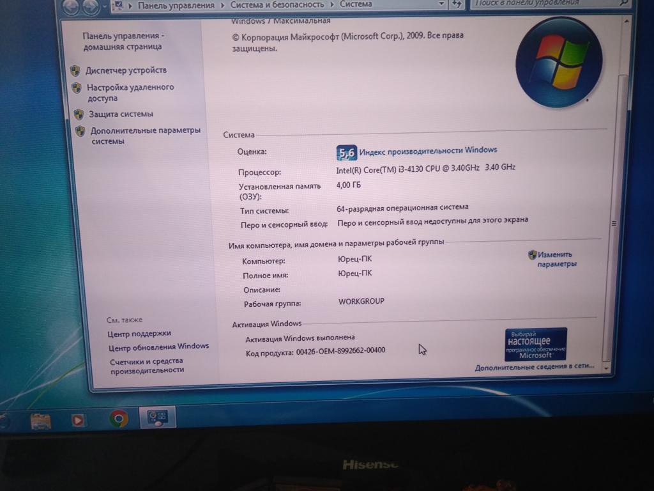Open Центр обновления Windows link
Screen dimensions: 654x491
pos(158,347)
